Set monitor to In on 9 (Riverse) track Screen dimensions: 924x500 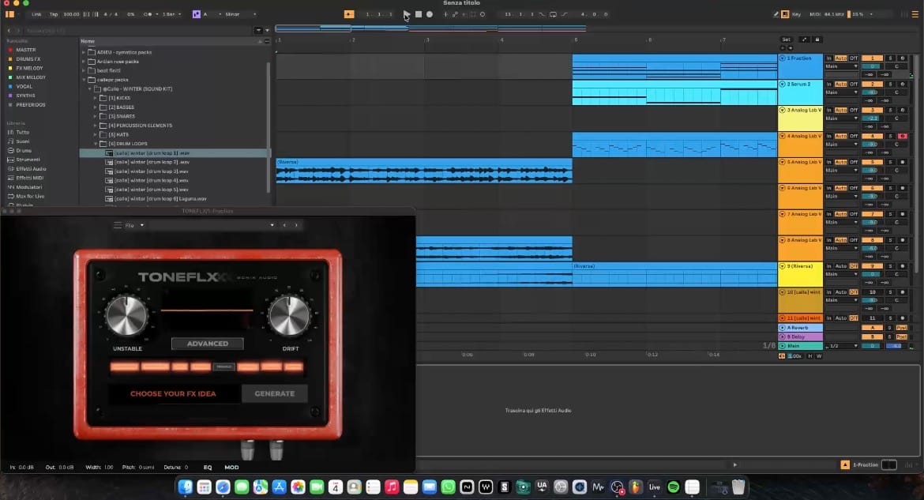(x=829, y=266)
